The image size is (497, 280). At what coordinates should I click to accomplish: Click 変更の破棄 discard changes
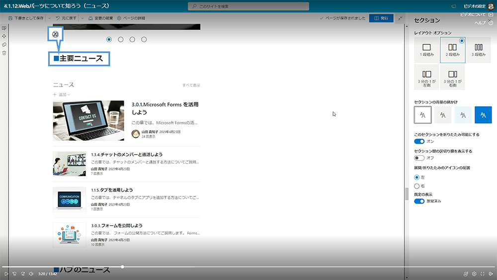[100, 18]
